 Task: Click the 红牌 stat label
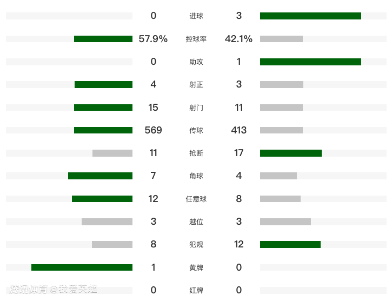[x=196, y=290]
